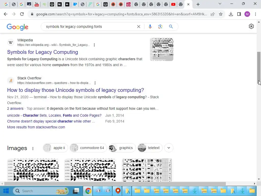
Task: Filter images by graphics chip
Action: click(x=122, y=148)
